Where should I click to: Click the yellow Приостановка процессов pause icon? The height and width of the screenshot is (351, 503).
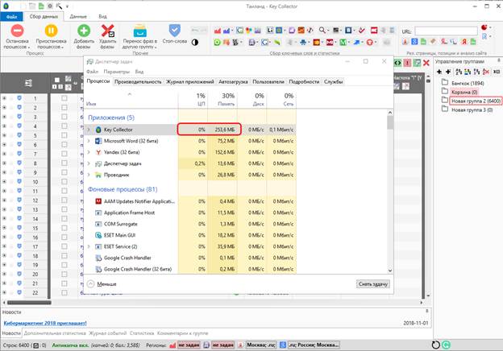pos(51,31)
